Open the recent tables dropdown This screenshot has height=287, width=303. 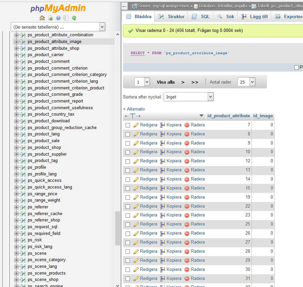58,27
